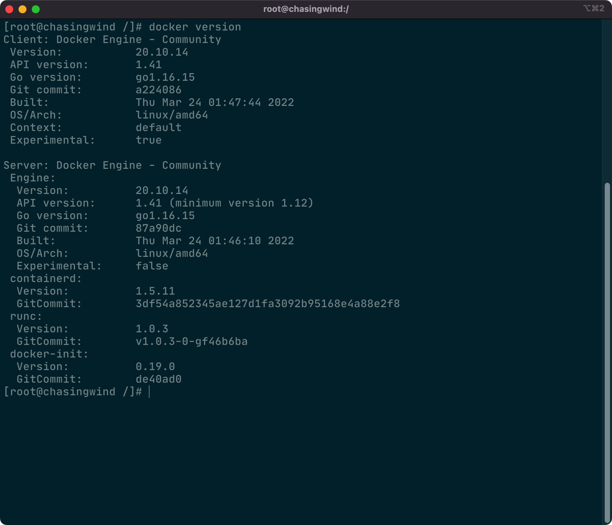Image resolution: width=612 pixels, height=525 pixels.
Task: Click the value "1.41 (minimum version 1.12)"
Action: [x=225, y=203]
